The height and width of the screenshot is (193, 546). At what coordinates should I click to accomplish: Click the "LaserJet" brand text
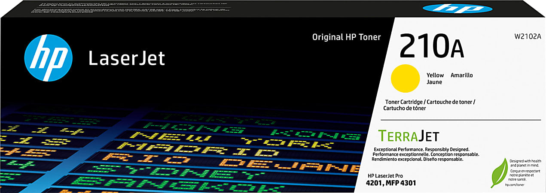coord(127,58)
